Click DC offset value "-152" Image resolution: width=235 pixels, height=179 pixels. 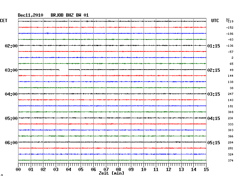(230, 28)
